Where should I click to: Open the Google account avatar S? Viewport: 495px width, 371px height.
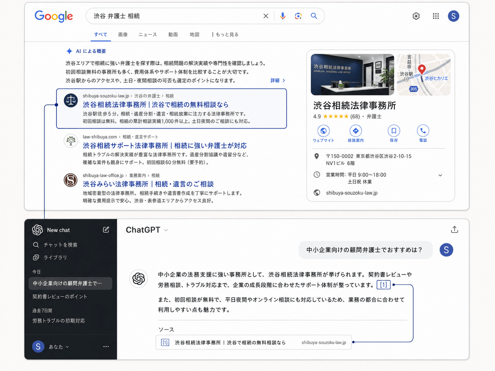coord(453,16)
